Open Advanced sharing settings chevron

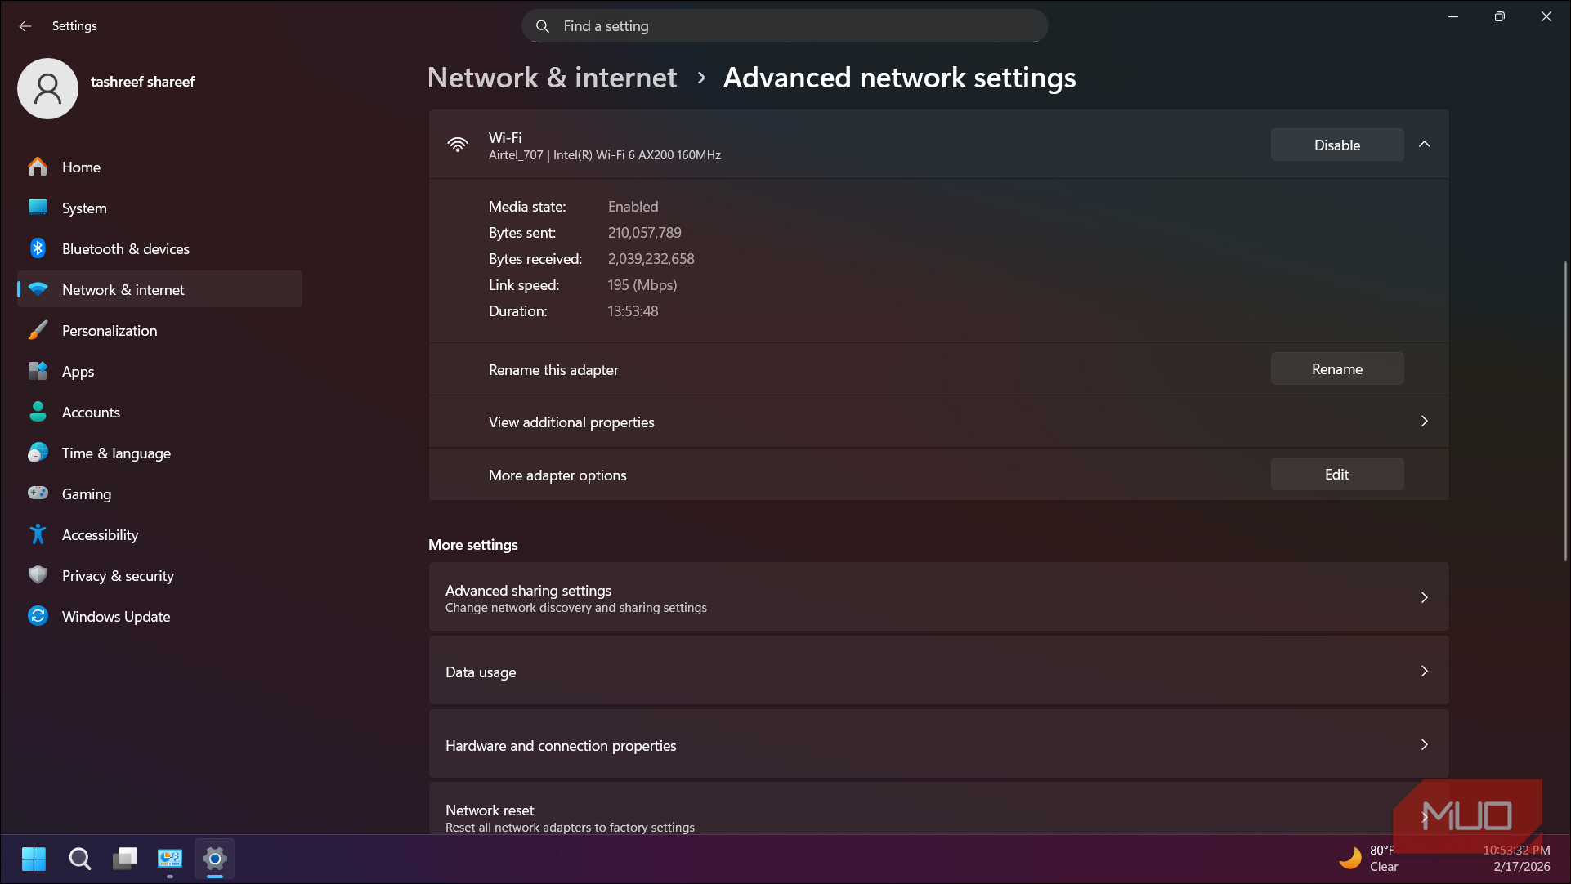1425,598
